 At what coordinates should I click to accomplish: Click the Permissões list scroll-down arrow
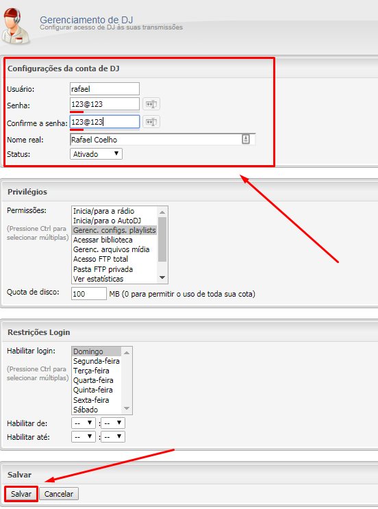(162, 277)
